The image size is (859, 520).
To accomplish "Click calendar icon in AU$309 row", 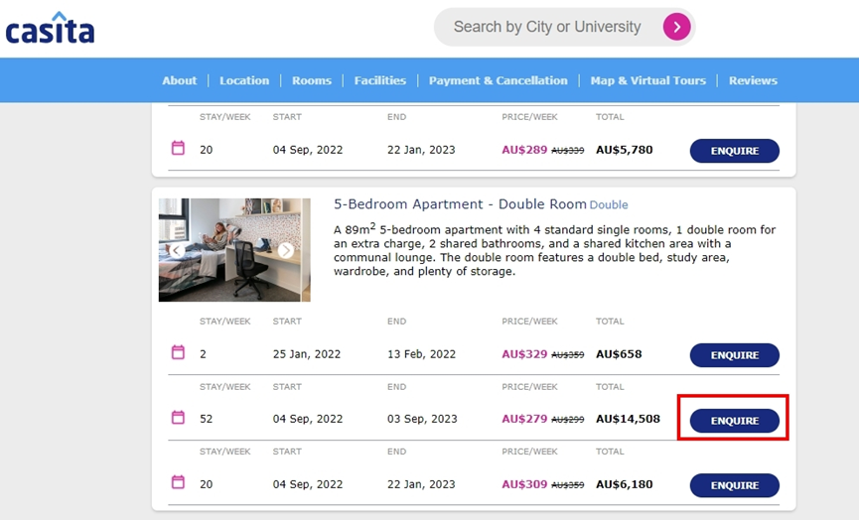I will pos(178,482).
